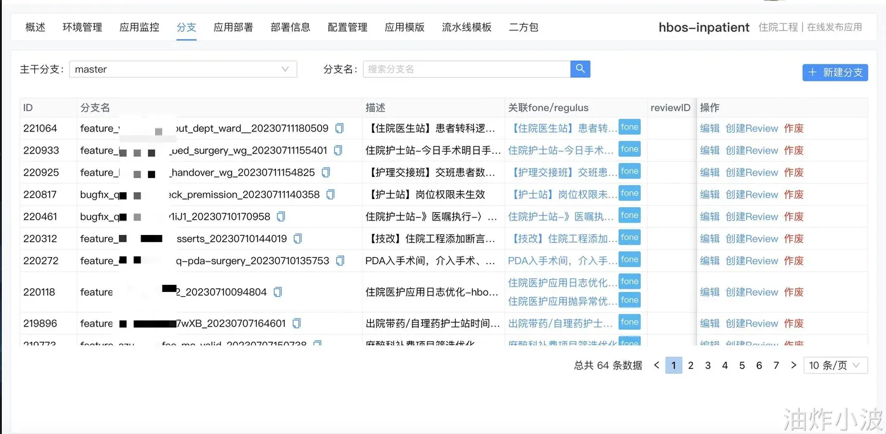Copy branch name for ID 220817
This screenshot has height=434, width=886.
click(x=330, y=195)
